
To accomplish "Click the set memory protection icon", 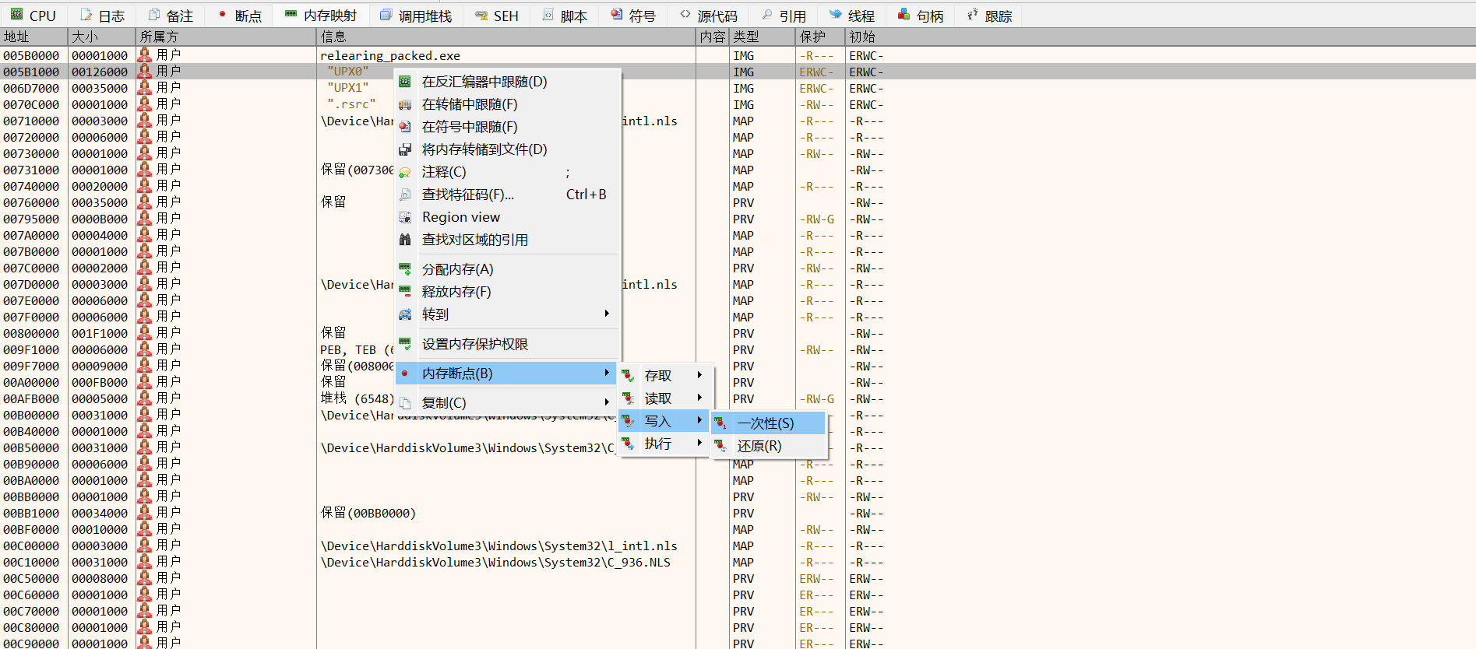I will [405, 344].
